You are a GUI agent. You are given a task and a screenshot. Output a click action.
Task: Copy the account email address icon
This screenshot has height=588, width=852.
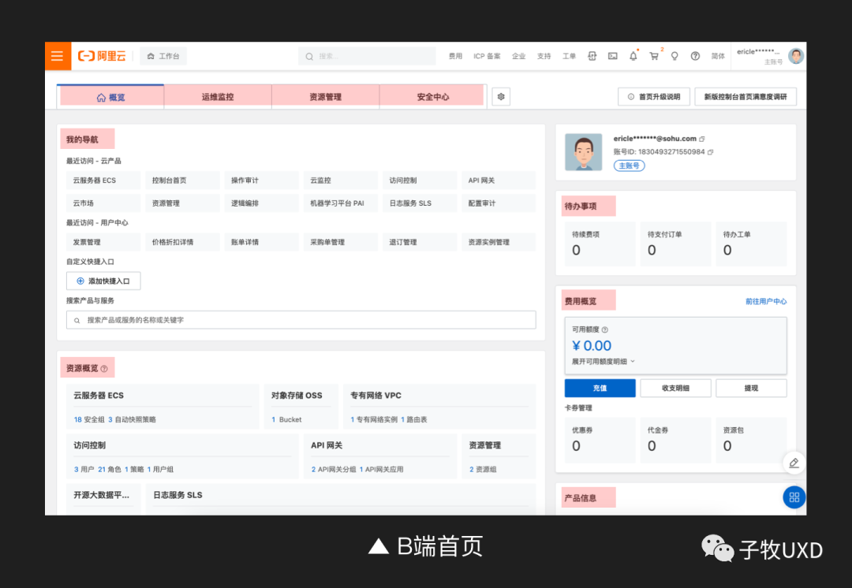pyautogui.click(x=702, y=139)
